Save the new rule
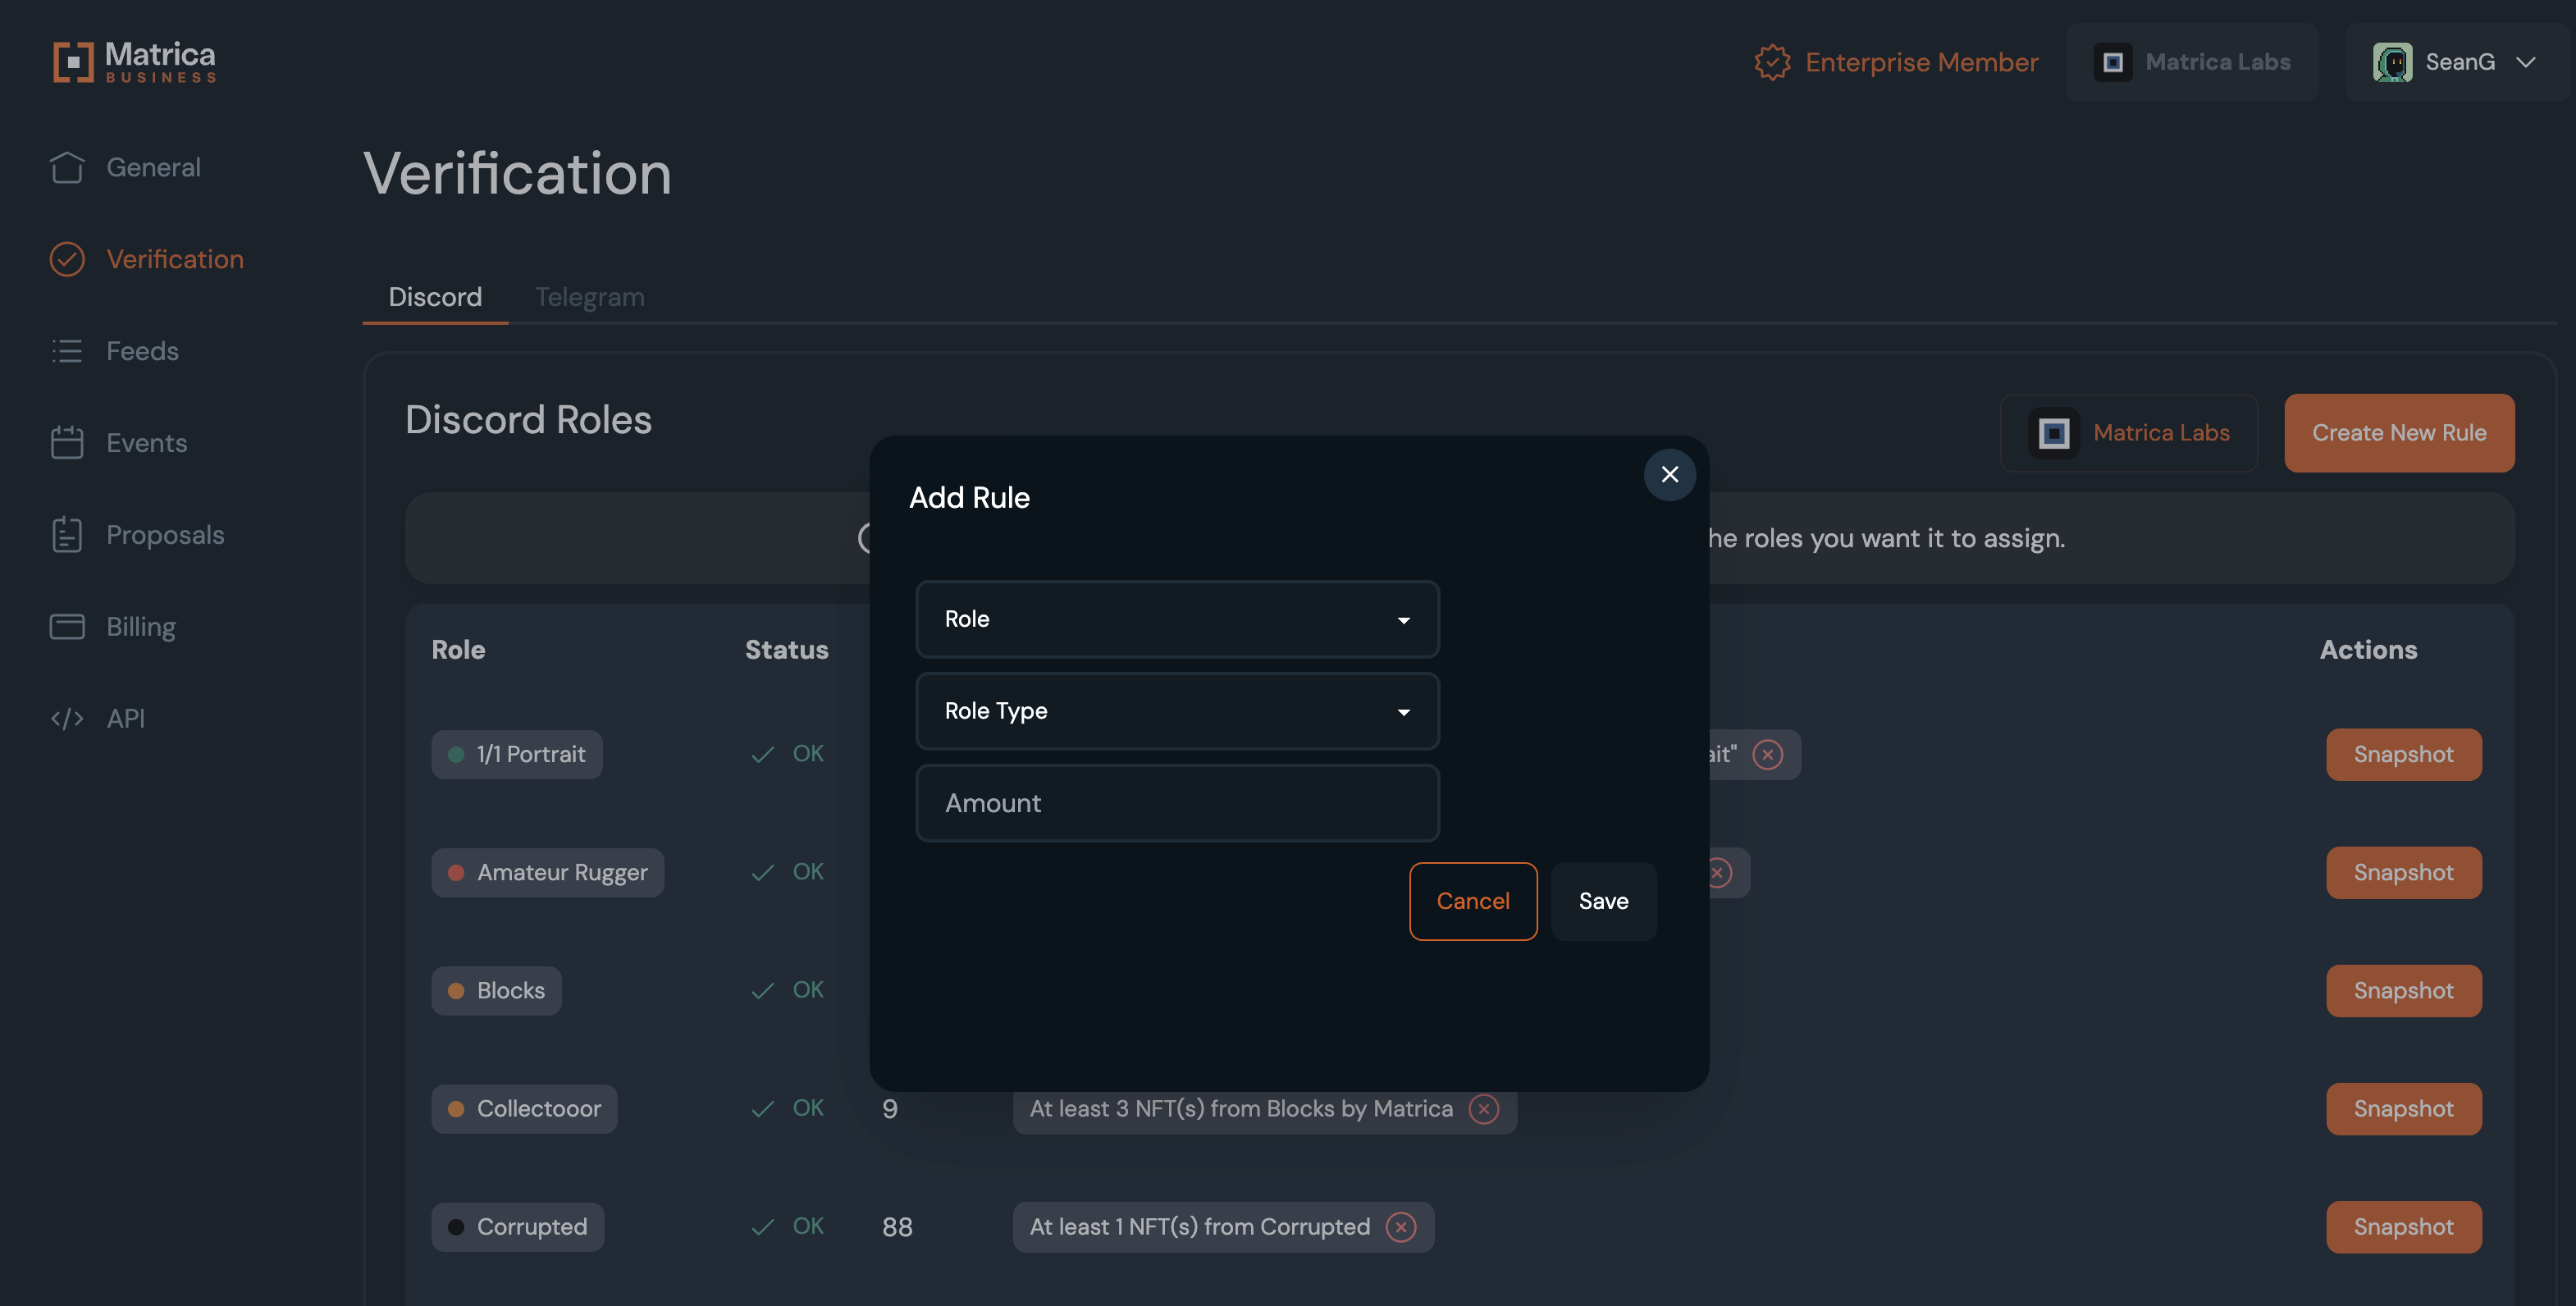The width and height of the screenshot is (2576, 1306). (1603, 901)
